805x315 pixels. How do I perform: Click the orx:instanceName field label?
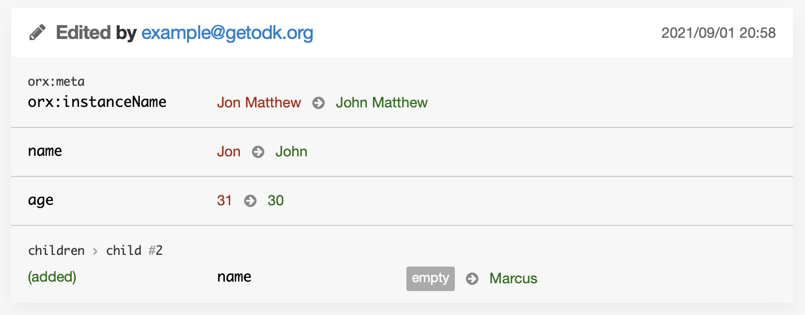[x=97, y=102]
